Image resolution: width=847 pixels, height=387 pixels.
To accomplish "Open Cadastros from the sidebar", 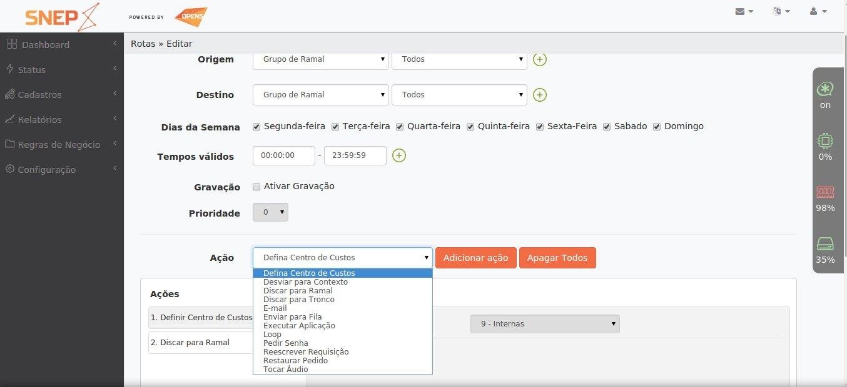I will (40, 94).
